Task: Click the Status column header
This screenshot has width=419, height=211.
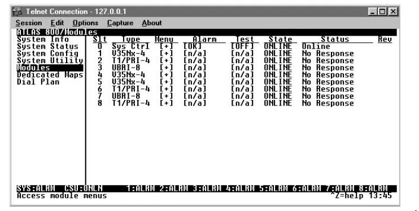Action: tap(335, 39)
